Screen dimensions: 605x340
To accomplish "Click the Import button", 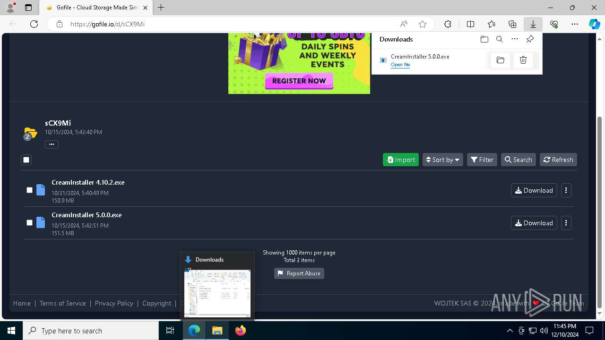I will [x=401, y=160].
